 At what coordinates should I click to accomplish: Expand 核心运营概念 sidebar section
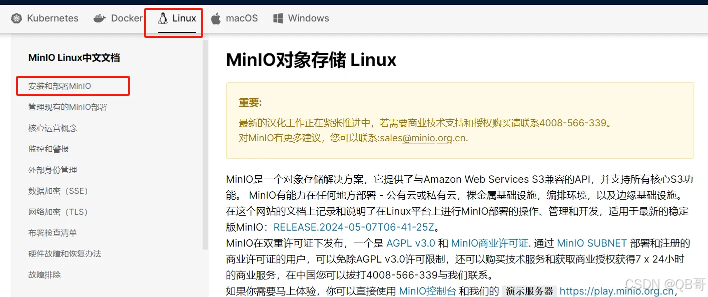pyautogui.click(x=53, y=128)
